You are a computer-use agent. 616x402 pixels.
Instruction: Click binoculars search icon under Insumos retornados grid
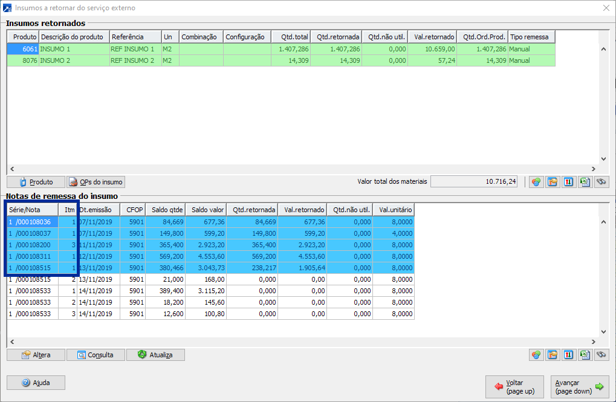(600, 181)
